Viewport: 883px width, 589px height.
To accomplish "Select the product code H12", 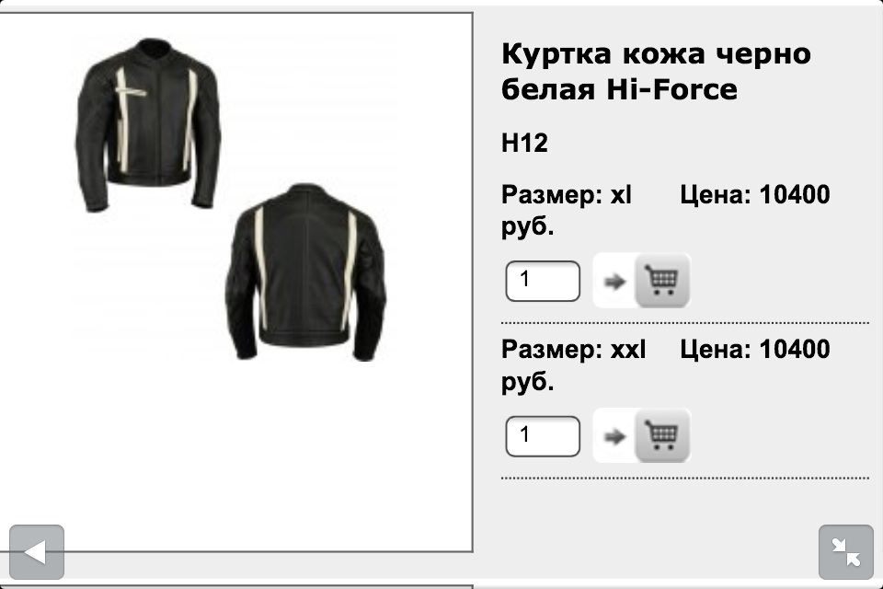I will pyautogui.click(x=524, y=143).
